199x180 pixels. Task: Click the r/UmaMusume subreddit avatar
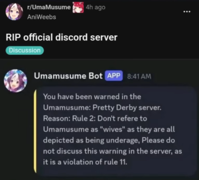(x=14, y=12)
